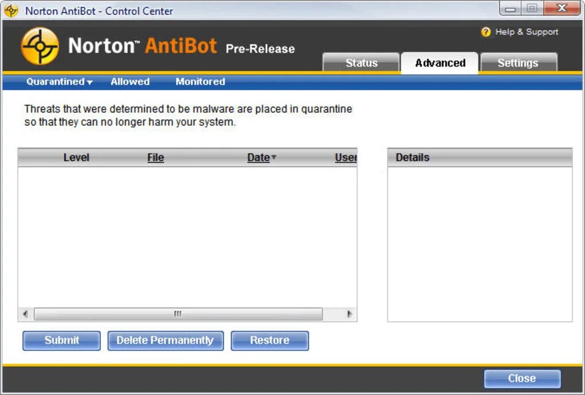The image size is (585, 395).
Task: Close the window with the red X
Action: click(x=562, y=8)
